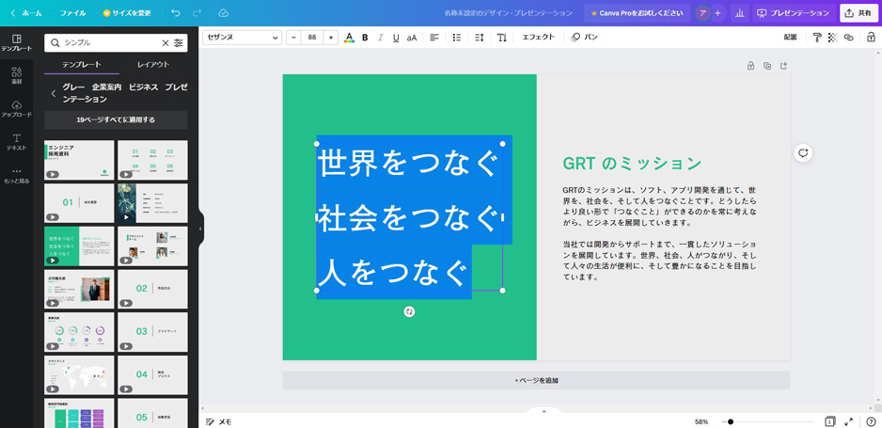Viewport: 882px width, 428px height.
Task: Toggle underline formatting
Action: click(x=396, y=38)
